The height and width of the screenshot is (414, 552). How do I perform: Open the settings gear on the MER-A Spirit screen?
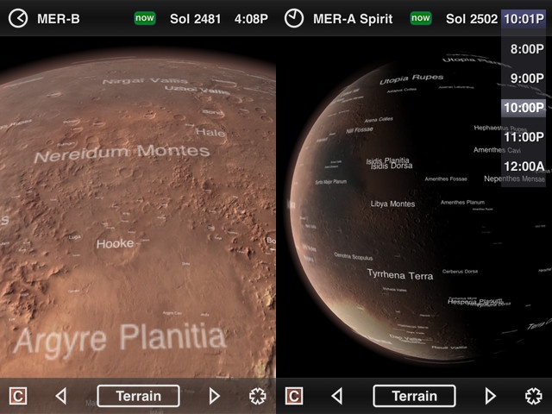pyautogui.click(x=533, y=396)
